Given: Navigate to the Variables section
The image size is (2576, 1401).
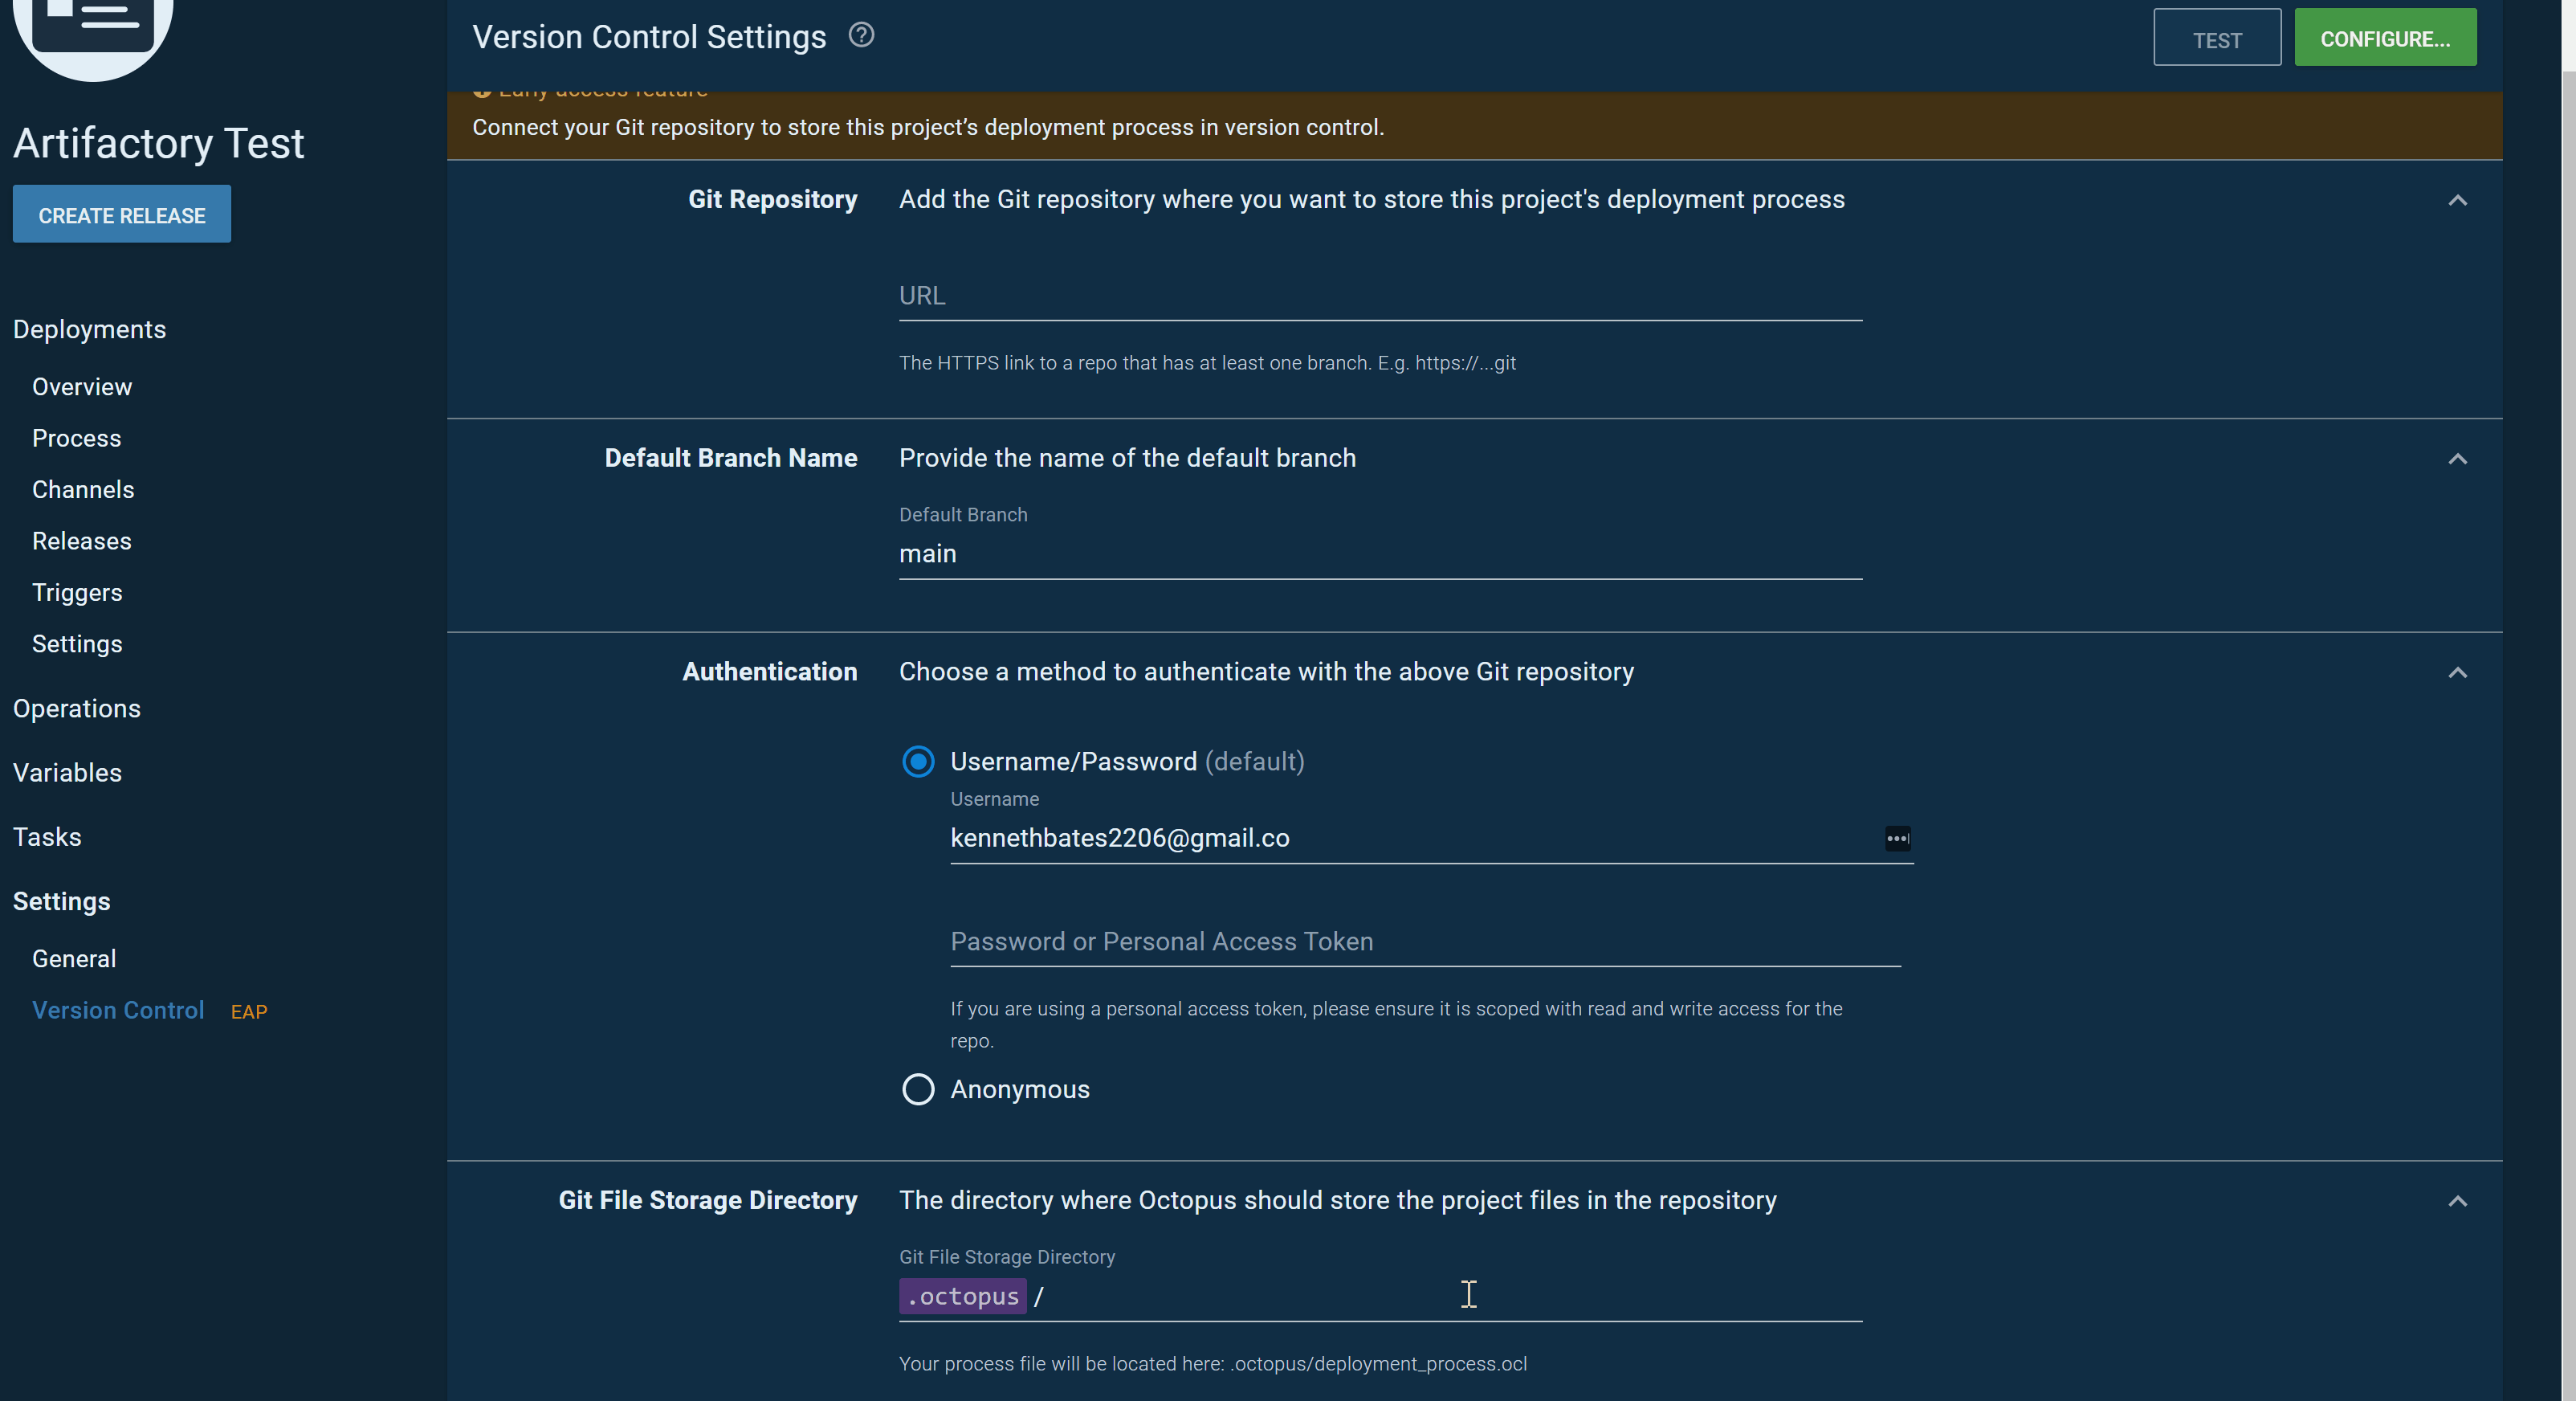Looking at the screenshot, I should pyautogui.click(x=67, y=771).
